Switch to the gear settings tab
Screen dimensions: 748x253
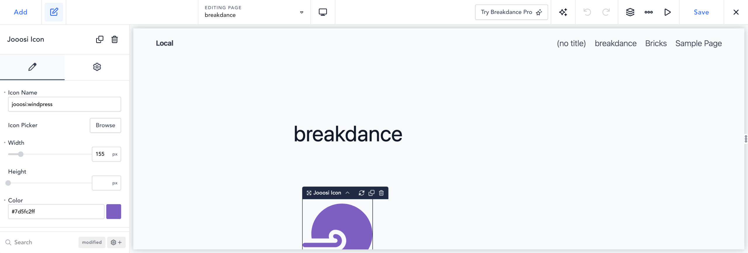coord(97,67)
